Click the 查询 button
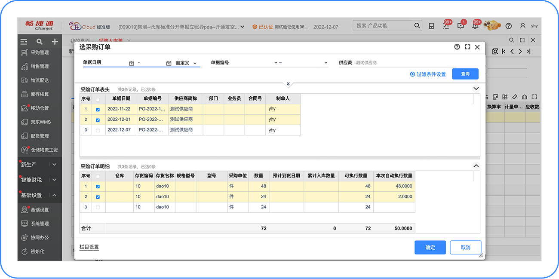Viewport: 559px width, 279px height. pyautogui.click(x=465, y=74)
